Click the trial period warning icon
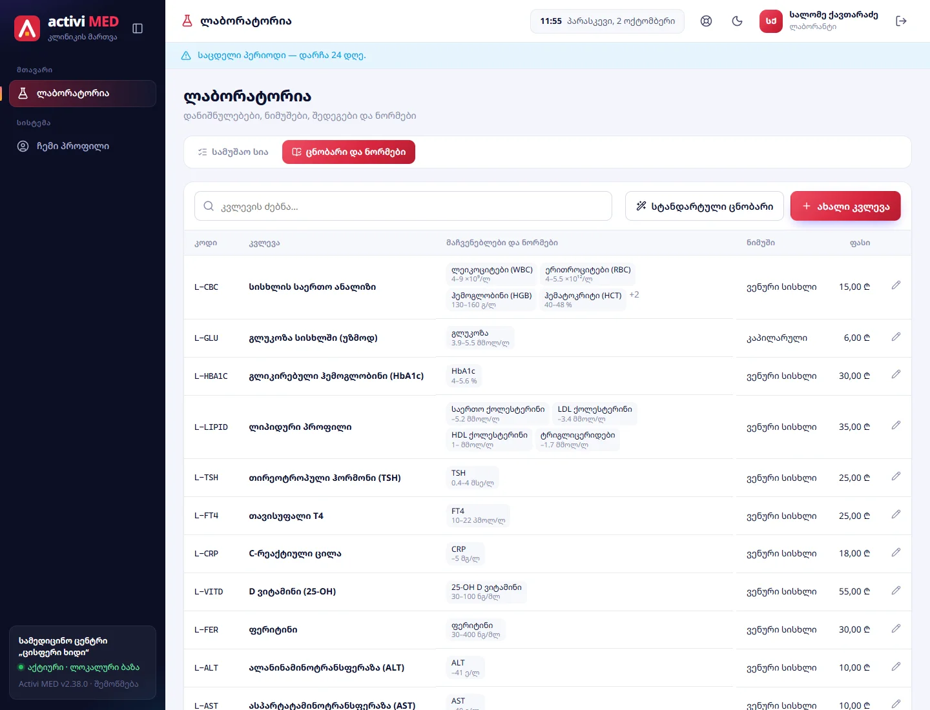Screen dimensions: 930x710 (x=186, y=56)
